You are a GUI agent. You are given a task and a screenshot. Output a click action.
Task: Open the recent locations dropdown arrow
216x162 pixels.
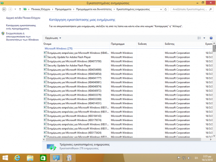15,9
